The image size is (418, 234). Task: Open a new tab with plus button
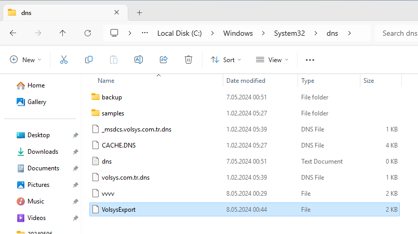[x=139, y=12]
